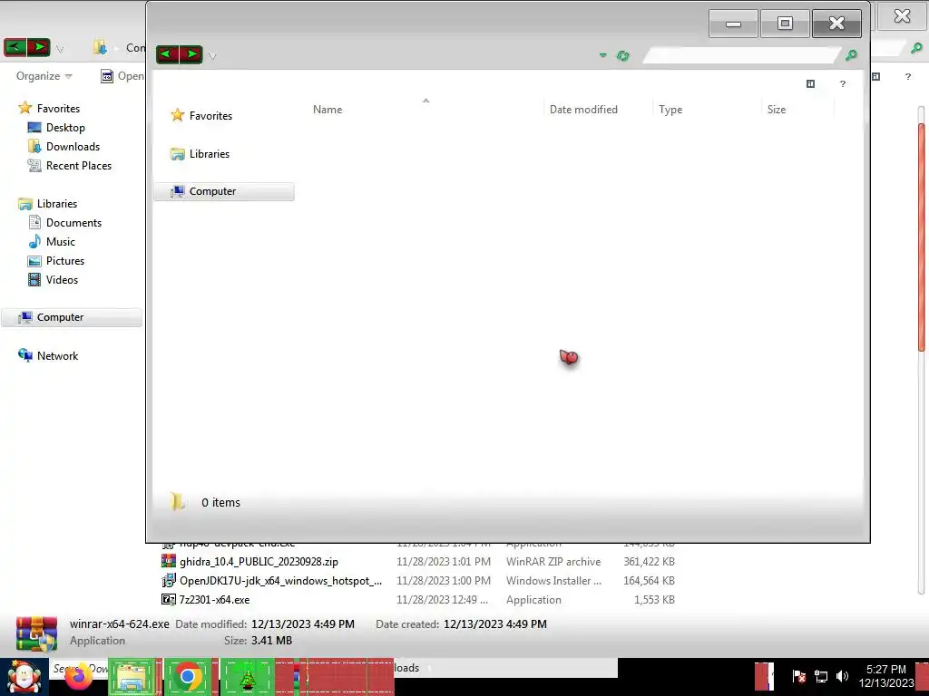Screen dimensions: 929x696
Task: Click the WinRAR icon in details pane
Action: [36, 633]
